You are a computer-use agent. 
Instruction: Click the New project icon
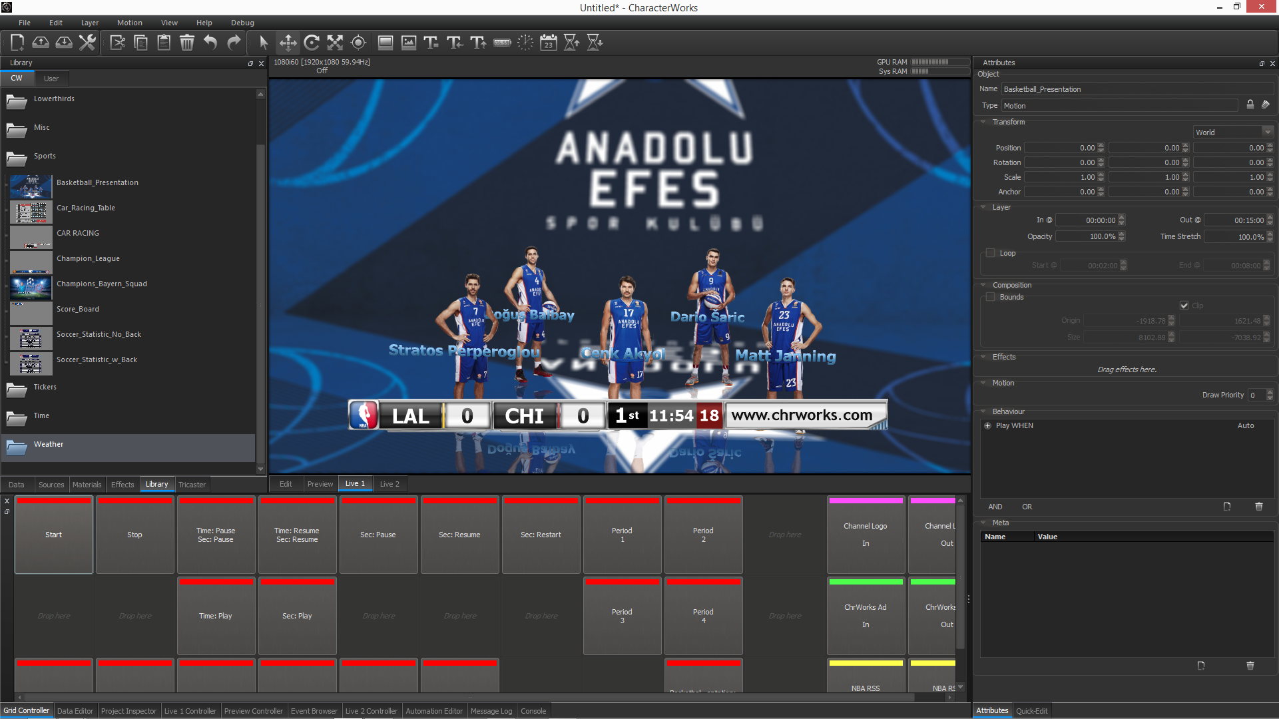coord(17,43)
